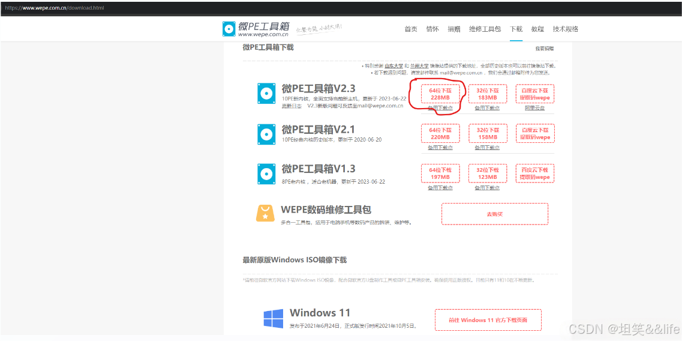Click the 微PE工具箱 logo in the header
Screen dimensions: 682x341
coord(256,29)
